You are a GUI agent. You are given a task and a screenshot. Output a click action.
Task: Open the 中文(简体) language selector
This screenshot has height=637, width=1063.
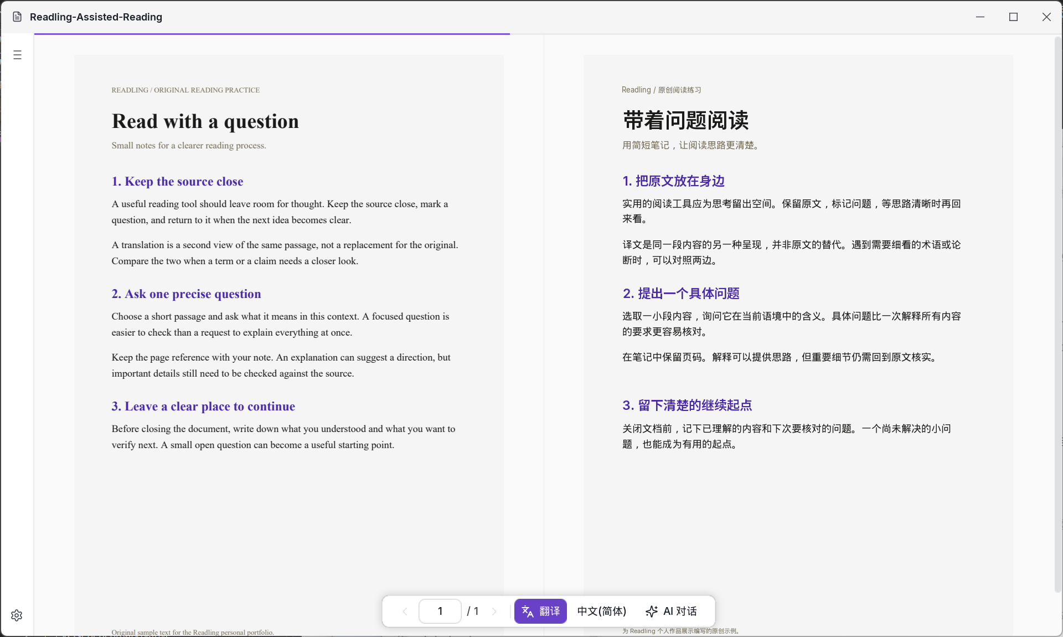602,612
